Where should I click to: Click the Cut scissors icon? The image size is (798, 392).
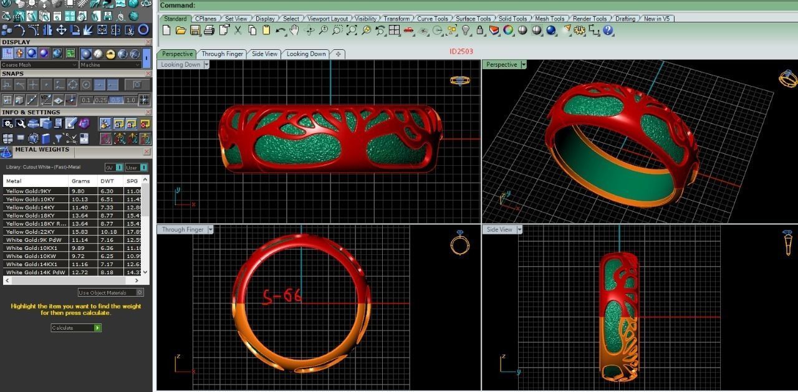(x=238, y=30)
